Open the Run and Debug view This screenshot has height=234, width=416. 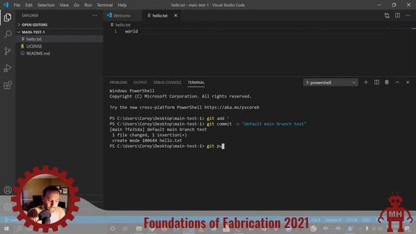pos(7,68)
